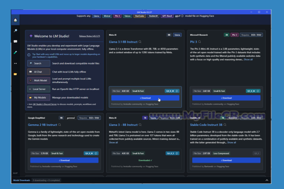Download Llama 3.1 8B Instruct model

point(145,98)
